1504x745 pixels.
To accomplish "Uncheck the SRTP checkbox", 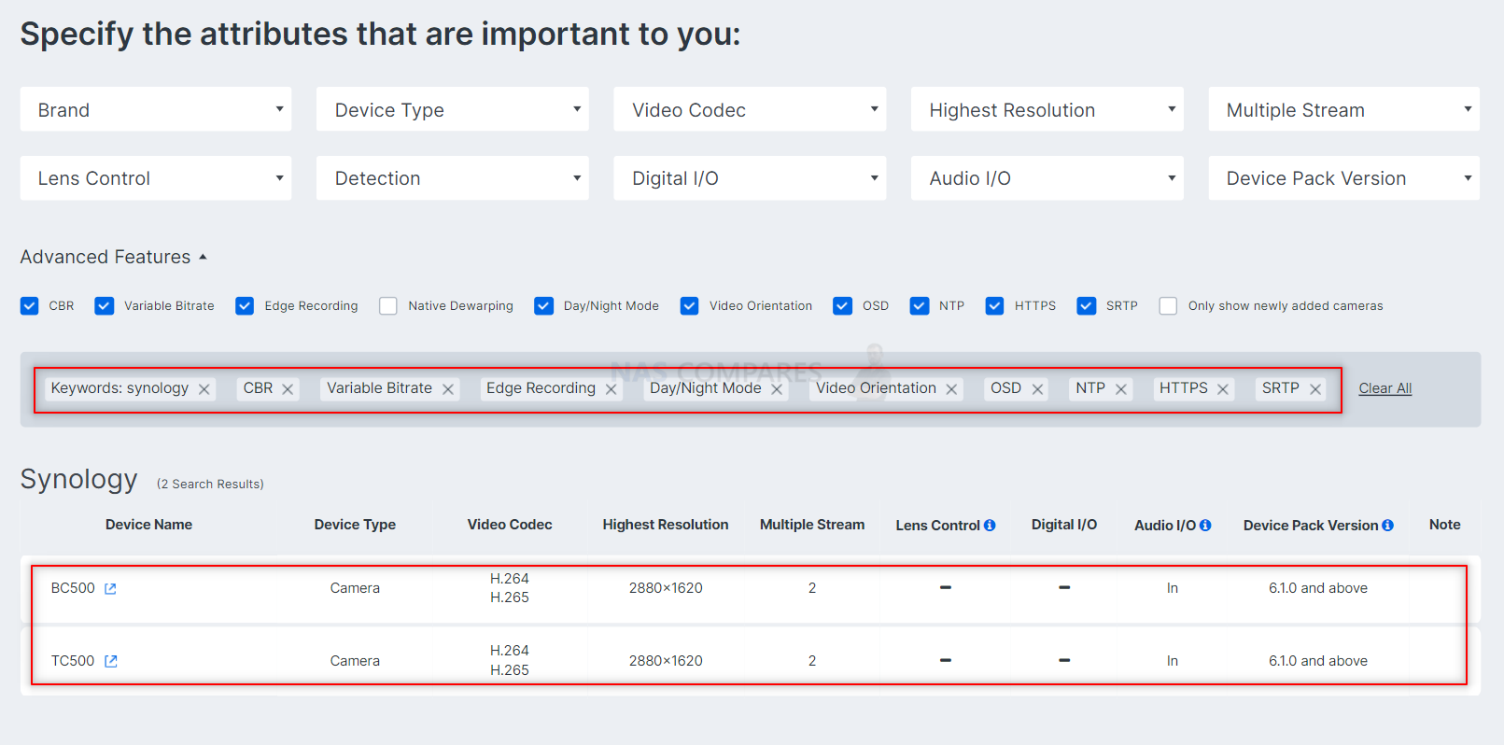I will pyautogui.click(x=1087, y=306).
